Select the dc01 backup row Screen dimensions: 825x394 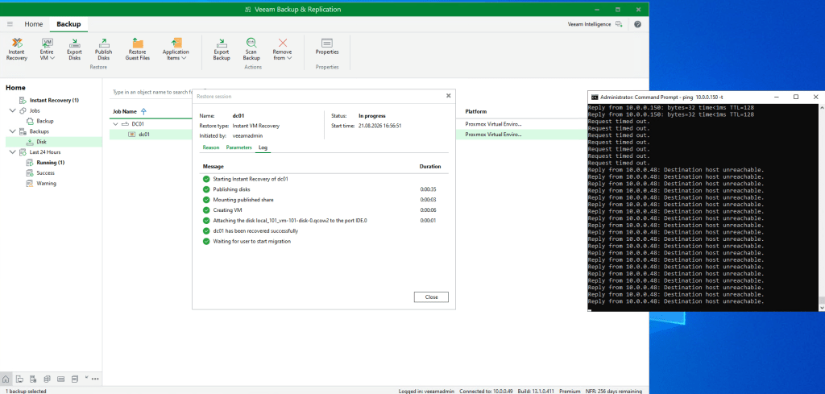(x=144, y=135)
